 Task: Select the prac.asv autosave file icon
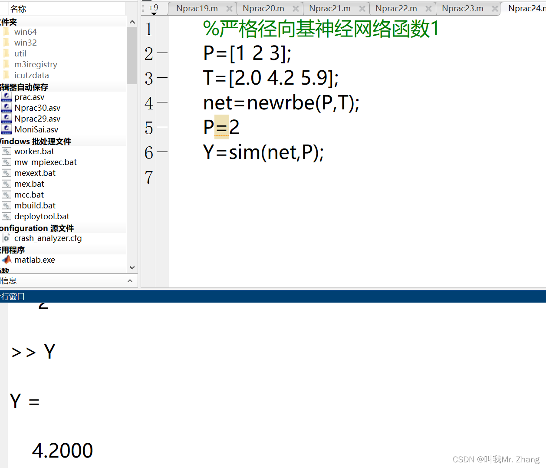[x=6, y=97]
